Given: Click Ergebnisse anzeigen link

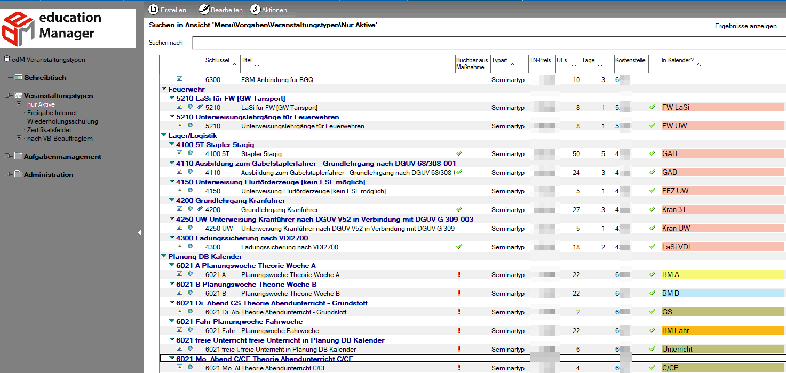Looking at the screenshot, I should tap(745, 26).
